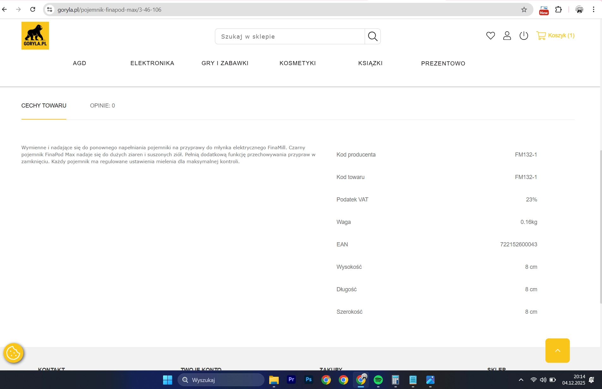Open the Chrome three-dot menu
Viewport: 602px width, 389px height.
593,10
